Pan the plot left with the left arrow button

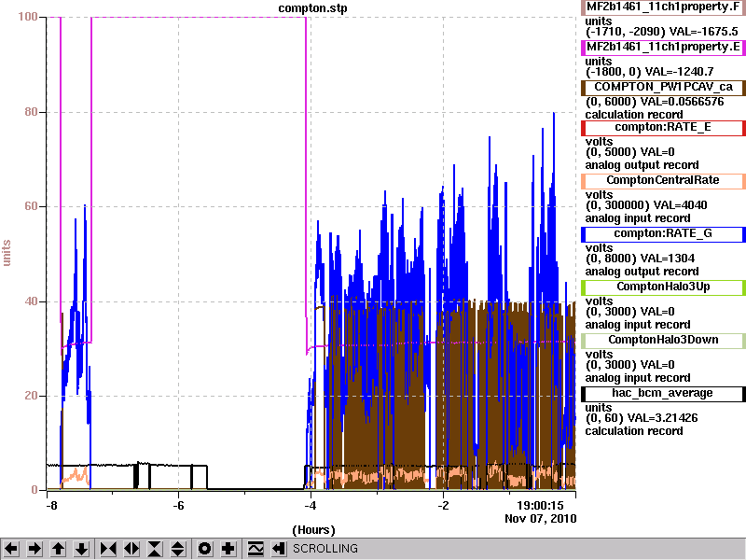[11, 549]
